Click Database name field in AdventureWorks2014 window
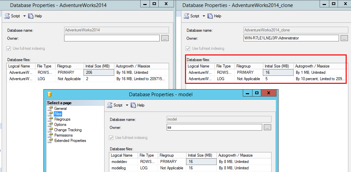This screenshot has height=172, width=351. [117, 30]
